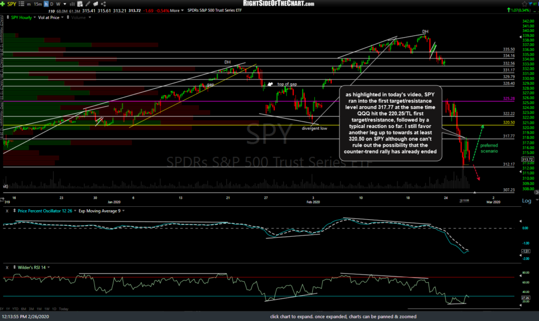
Task: Click the move handle beside the Volume label
Action: [68, 17]
